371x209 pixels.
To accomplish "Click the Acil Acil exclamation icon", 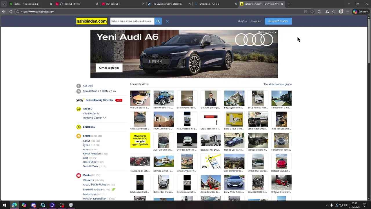I will point(79,86).
